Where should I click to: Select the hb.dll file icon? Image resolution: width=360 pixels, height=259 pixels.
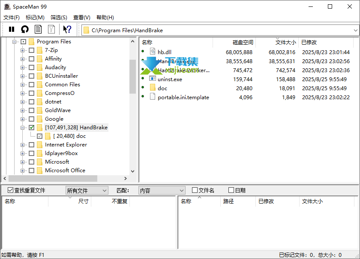(152, 52)
